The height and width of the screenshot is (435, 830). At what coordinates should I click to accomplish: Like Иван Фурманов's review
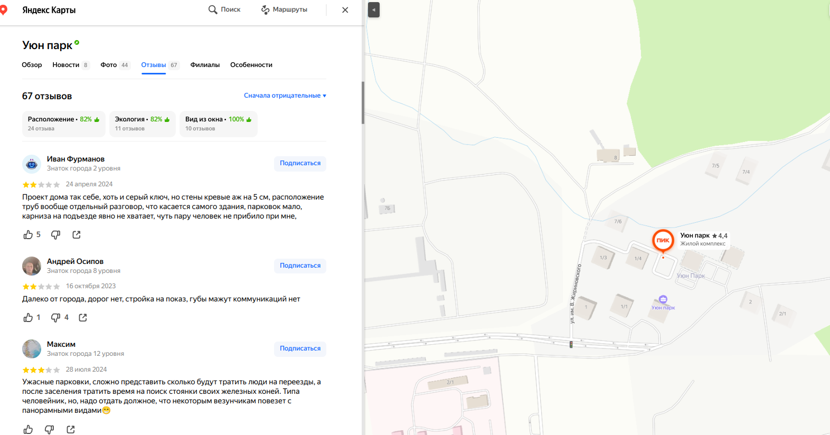(x=28, y=234)
